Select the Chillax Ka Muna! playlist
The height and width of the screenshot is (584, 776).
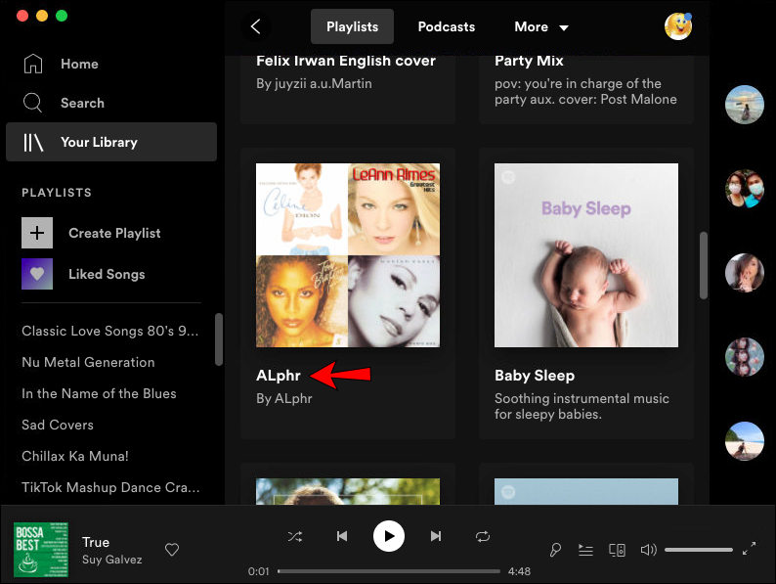(75, 456)
